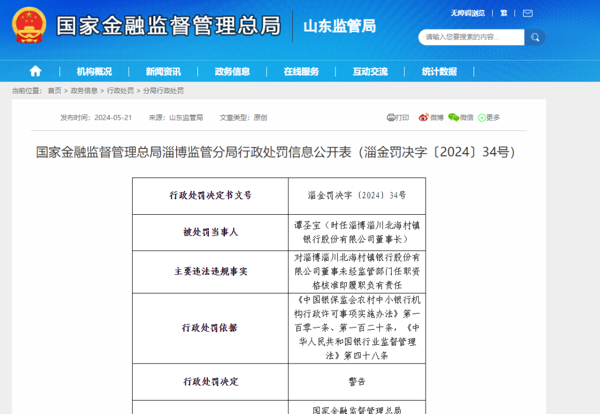Click the 国家金融监督管理总局 site title

(x=168, y=26)
